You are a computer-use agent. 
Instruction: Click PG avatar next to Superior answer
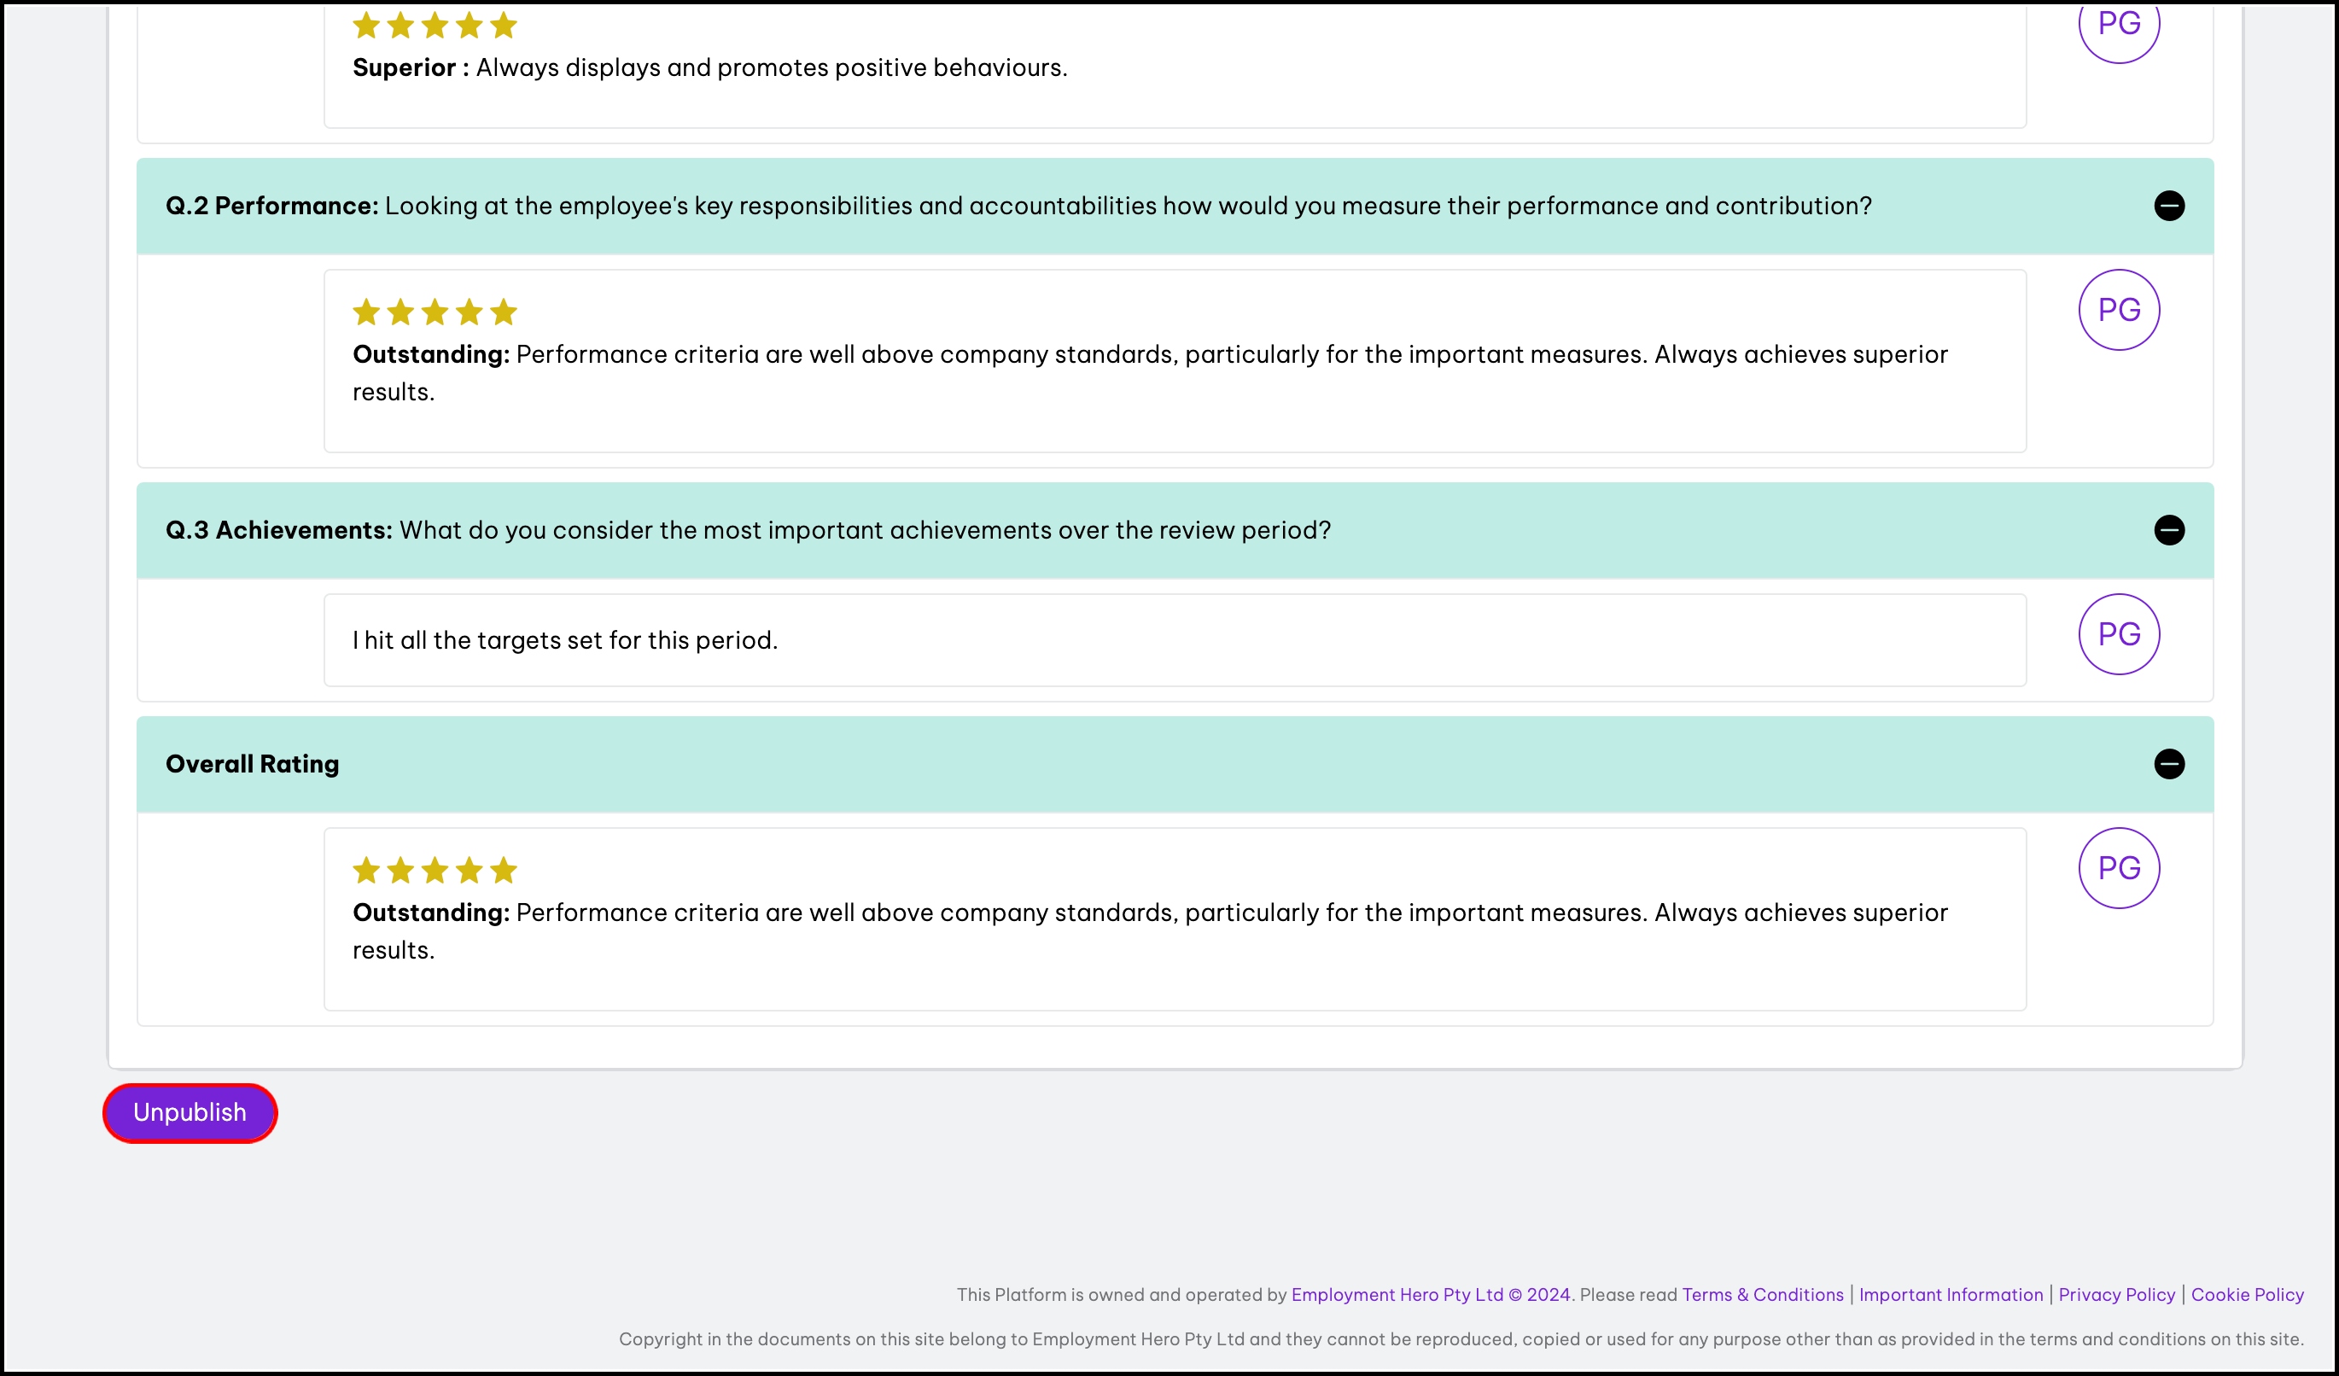click(x=2118, y=26)
